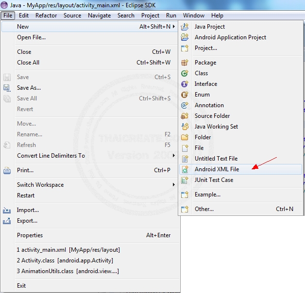
Task: Open the Run menu
Action: (x=171, y=16)
